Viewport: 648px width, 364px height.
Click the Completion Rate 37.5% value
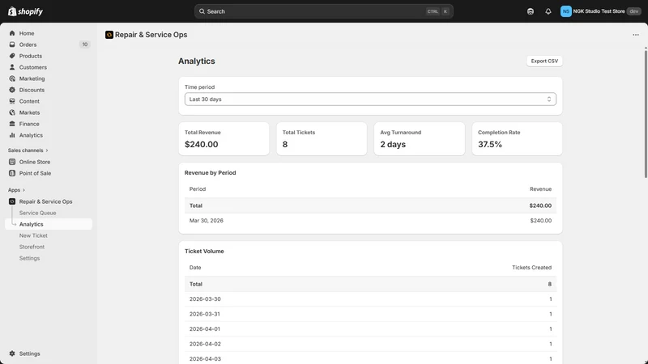pos(490,145)
